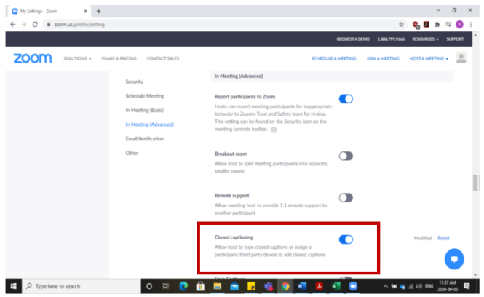
Task: Open the browser extensions puzzle icon
Action: [437, 24]
